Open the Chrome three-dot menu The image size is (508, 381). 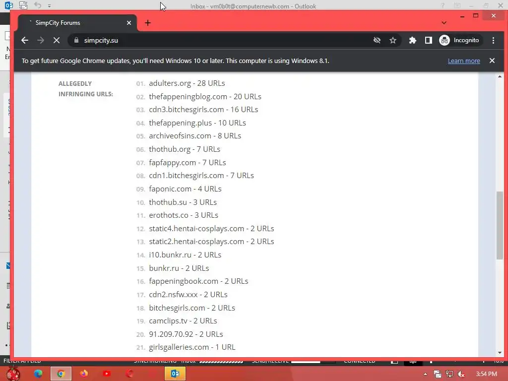[493, 40]
